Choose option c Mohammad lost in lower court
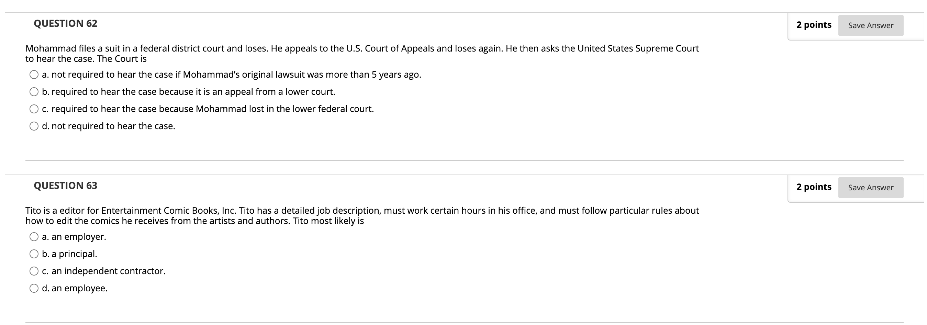The height and width of the screenshot is (325, 927). click(x=33, y=108)
